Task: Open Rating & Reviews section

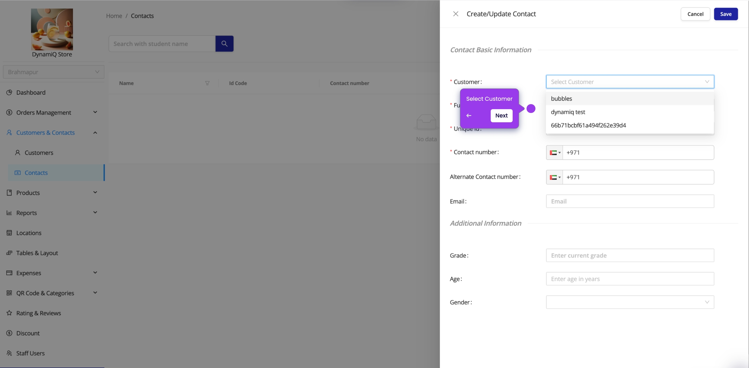Action: click(38, 313)
